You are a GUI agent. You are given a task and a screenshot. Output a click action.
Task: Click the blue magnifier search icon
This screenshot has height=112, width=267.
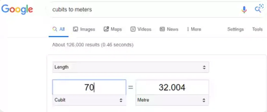click(x=258, y=10)
